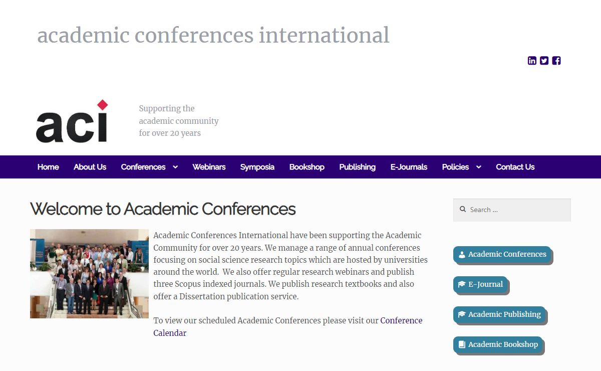Open the E-Journals menu item
This screenshot has height=371, width=601.
[409, 167]
